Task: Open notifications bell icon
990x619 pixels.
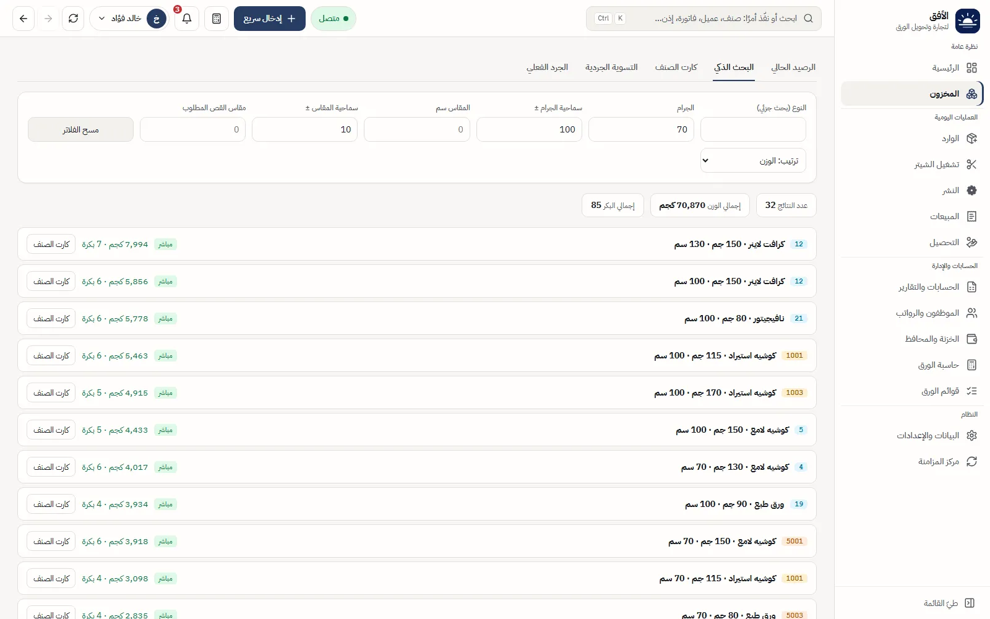Action: pos(187,19)
